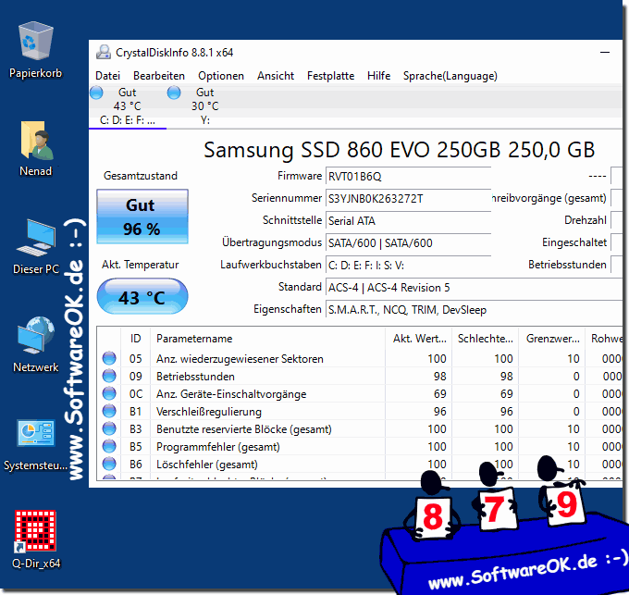Screen dimensions: 629x595
Task: Open the Systemsteuerung control panel icon
Action: pos(36,433)
